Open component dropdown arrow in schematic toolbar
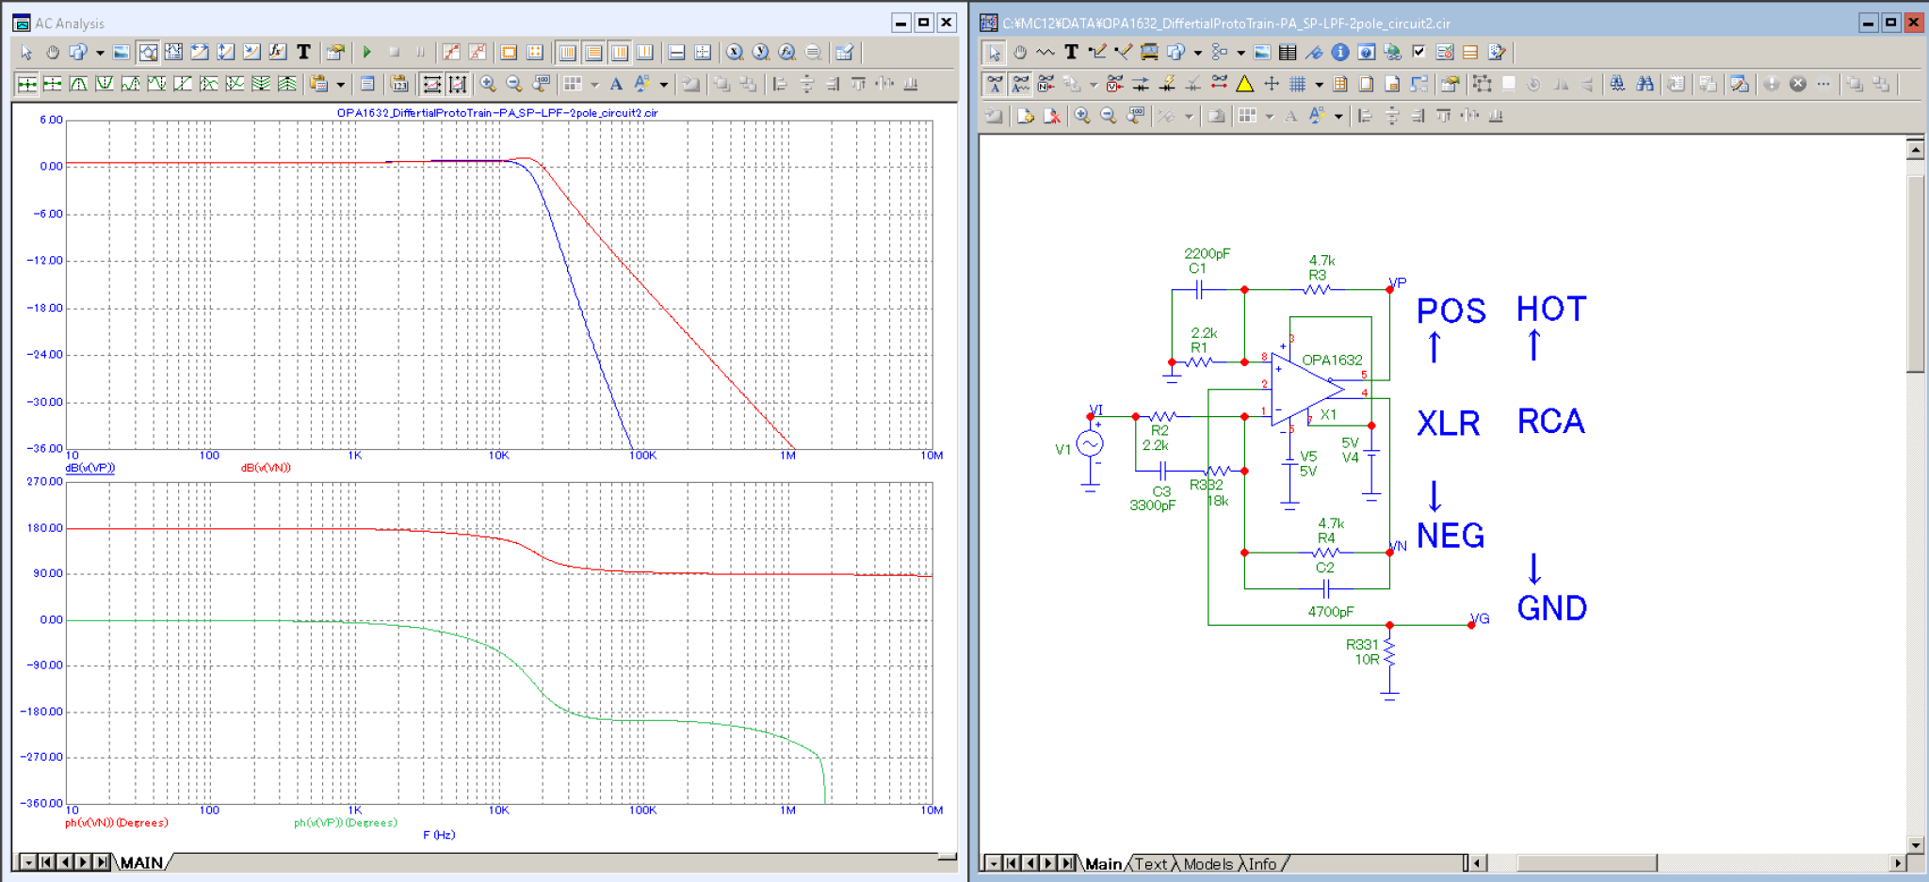The height and width of the screenshot is (882, 1929). point(1197,54)
